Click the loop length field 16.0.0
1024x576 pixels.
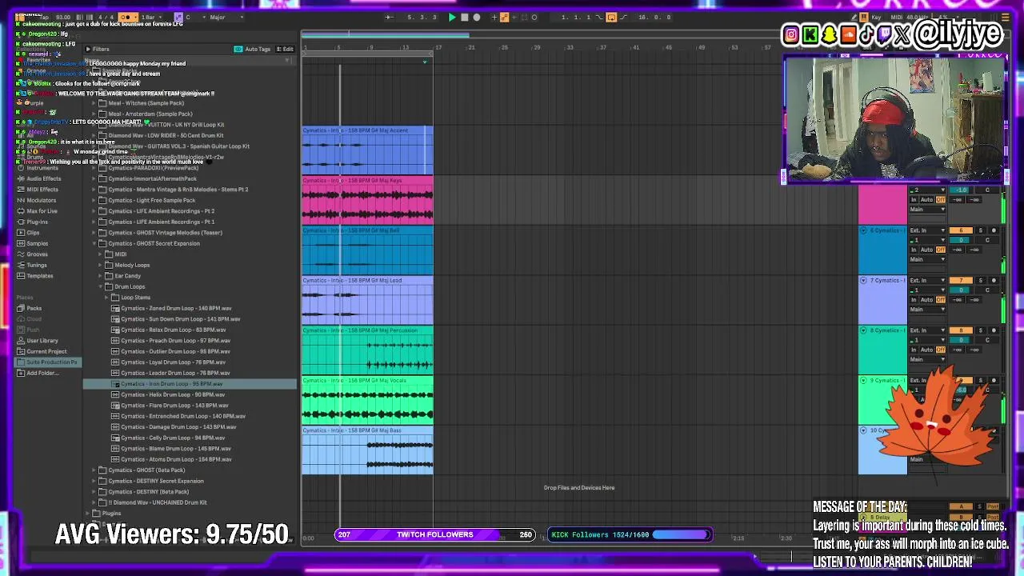coord(654,17)
